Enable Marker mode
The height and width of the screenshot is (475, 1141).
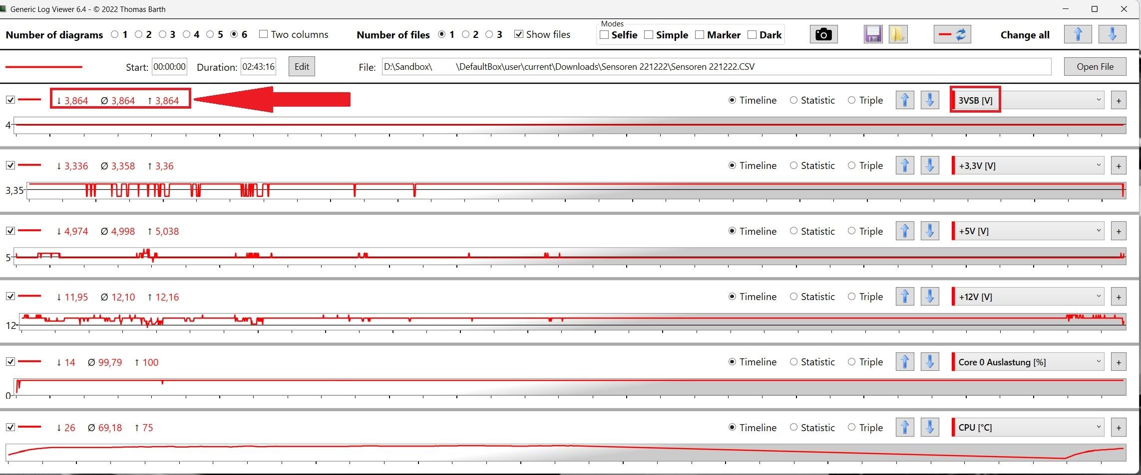tap(700, 34)
